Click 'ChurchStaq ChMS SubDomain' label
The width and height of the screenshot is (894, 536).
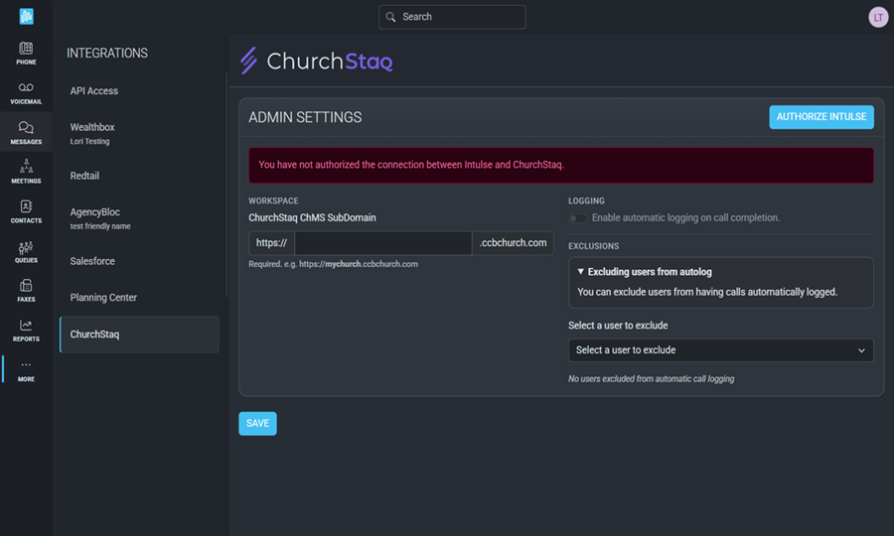[312, 217]
